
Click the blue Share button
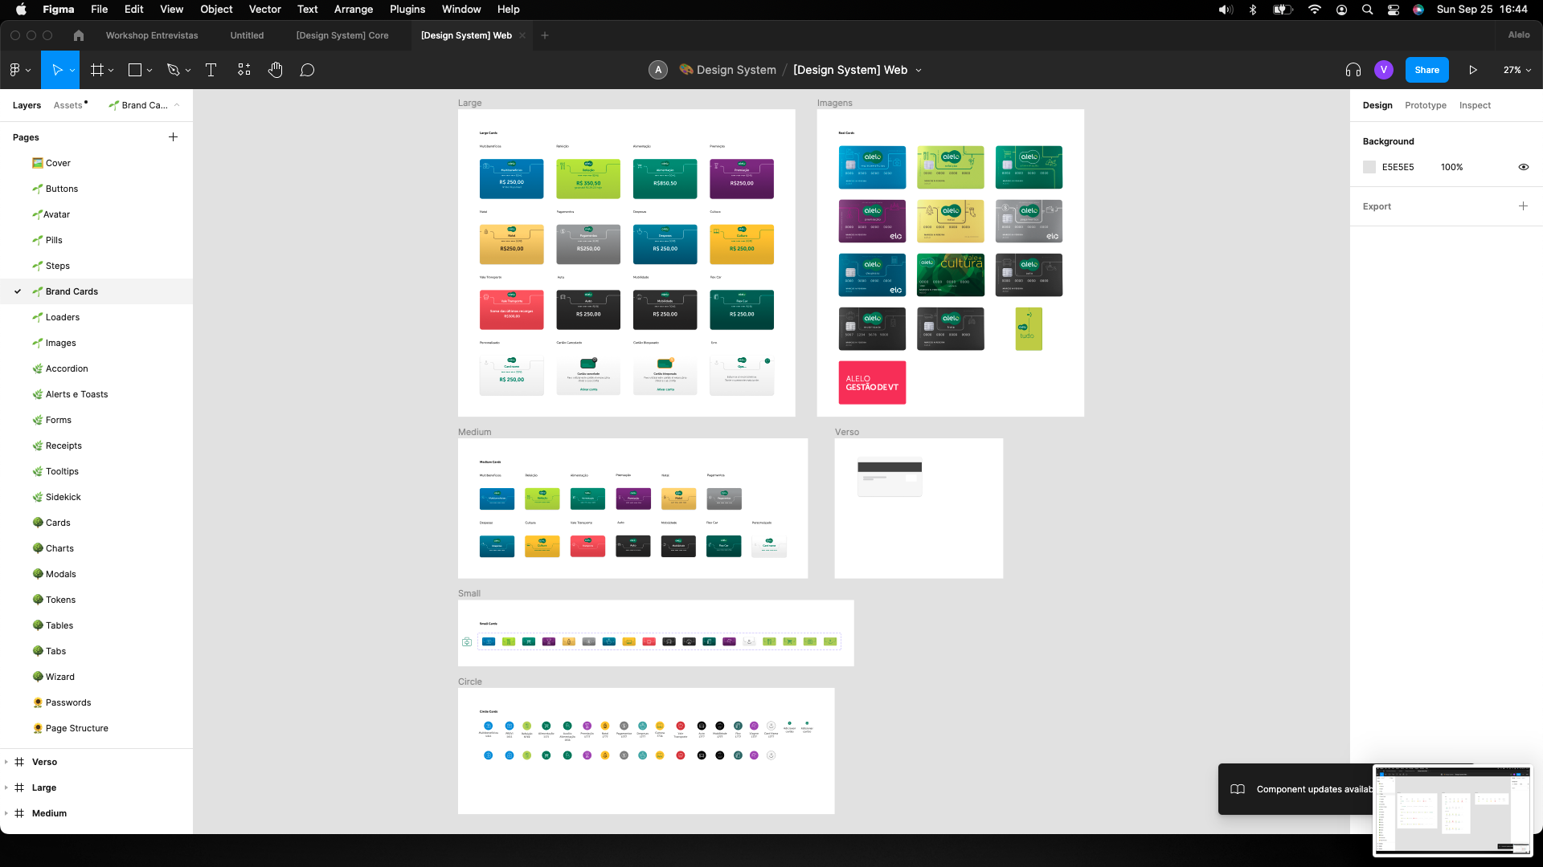click(x=1426, y=70)
